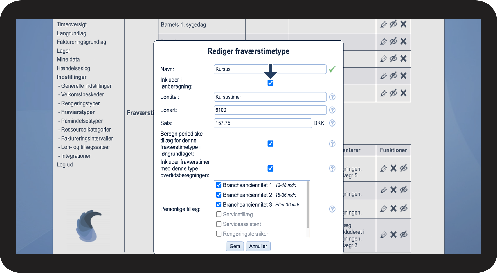Click help icon for periodiske tillæg option
The height and width of the screenshot is (273, 497).
pos(332,144)
